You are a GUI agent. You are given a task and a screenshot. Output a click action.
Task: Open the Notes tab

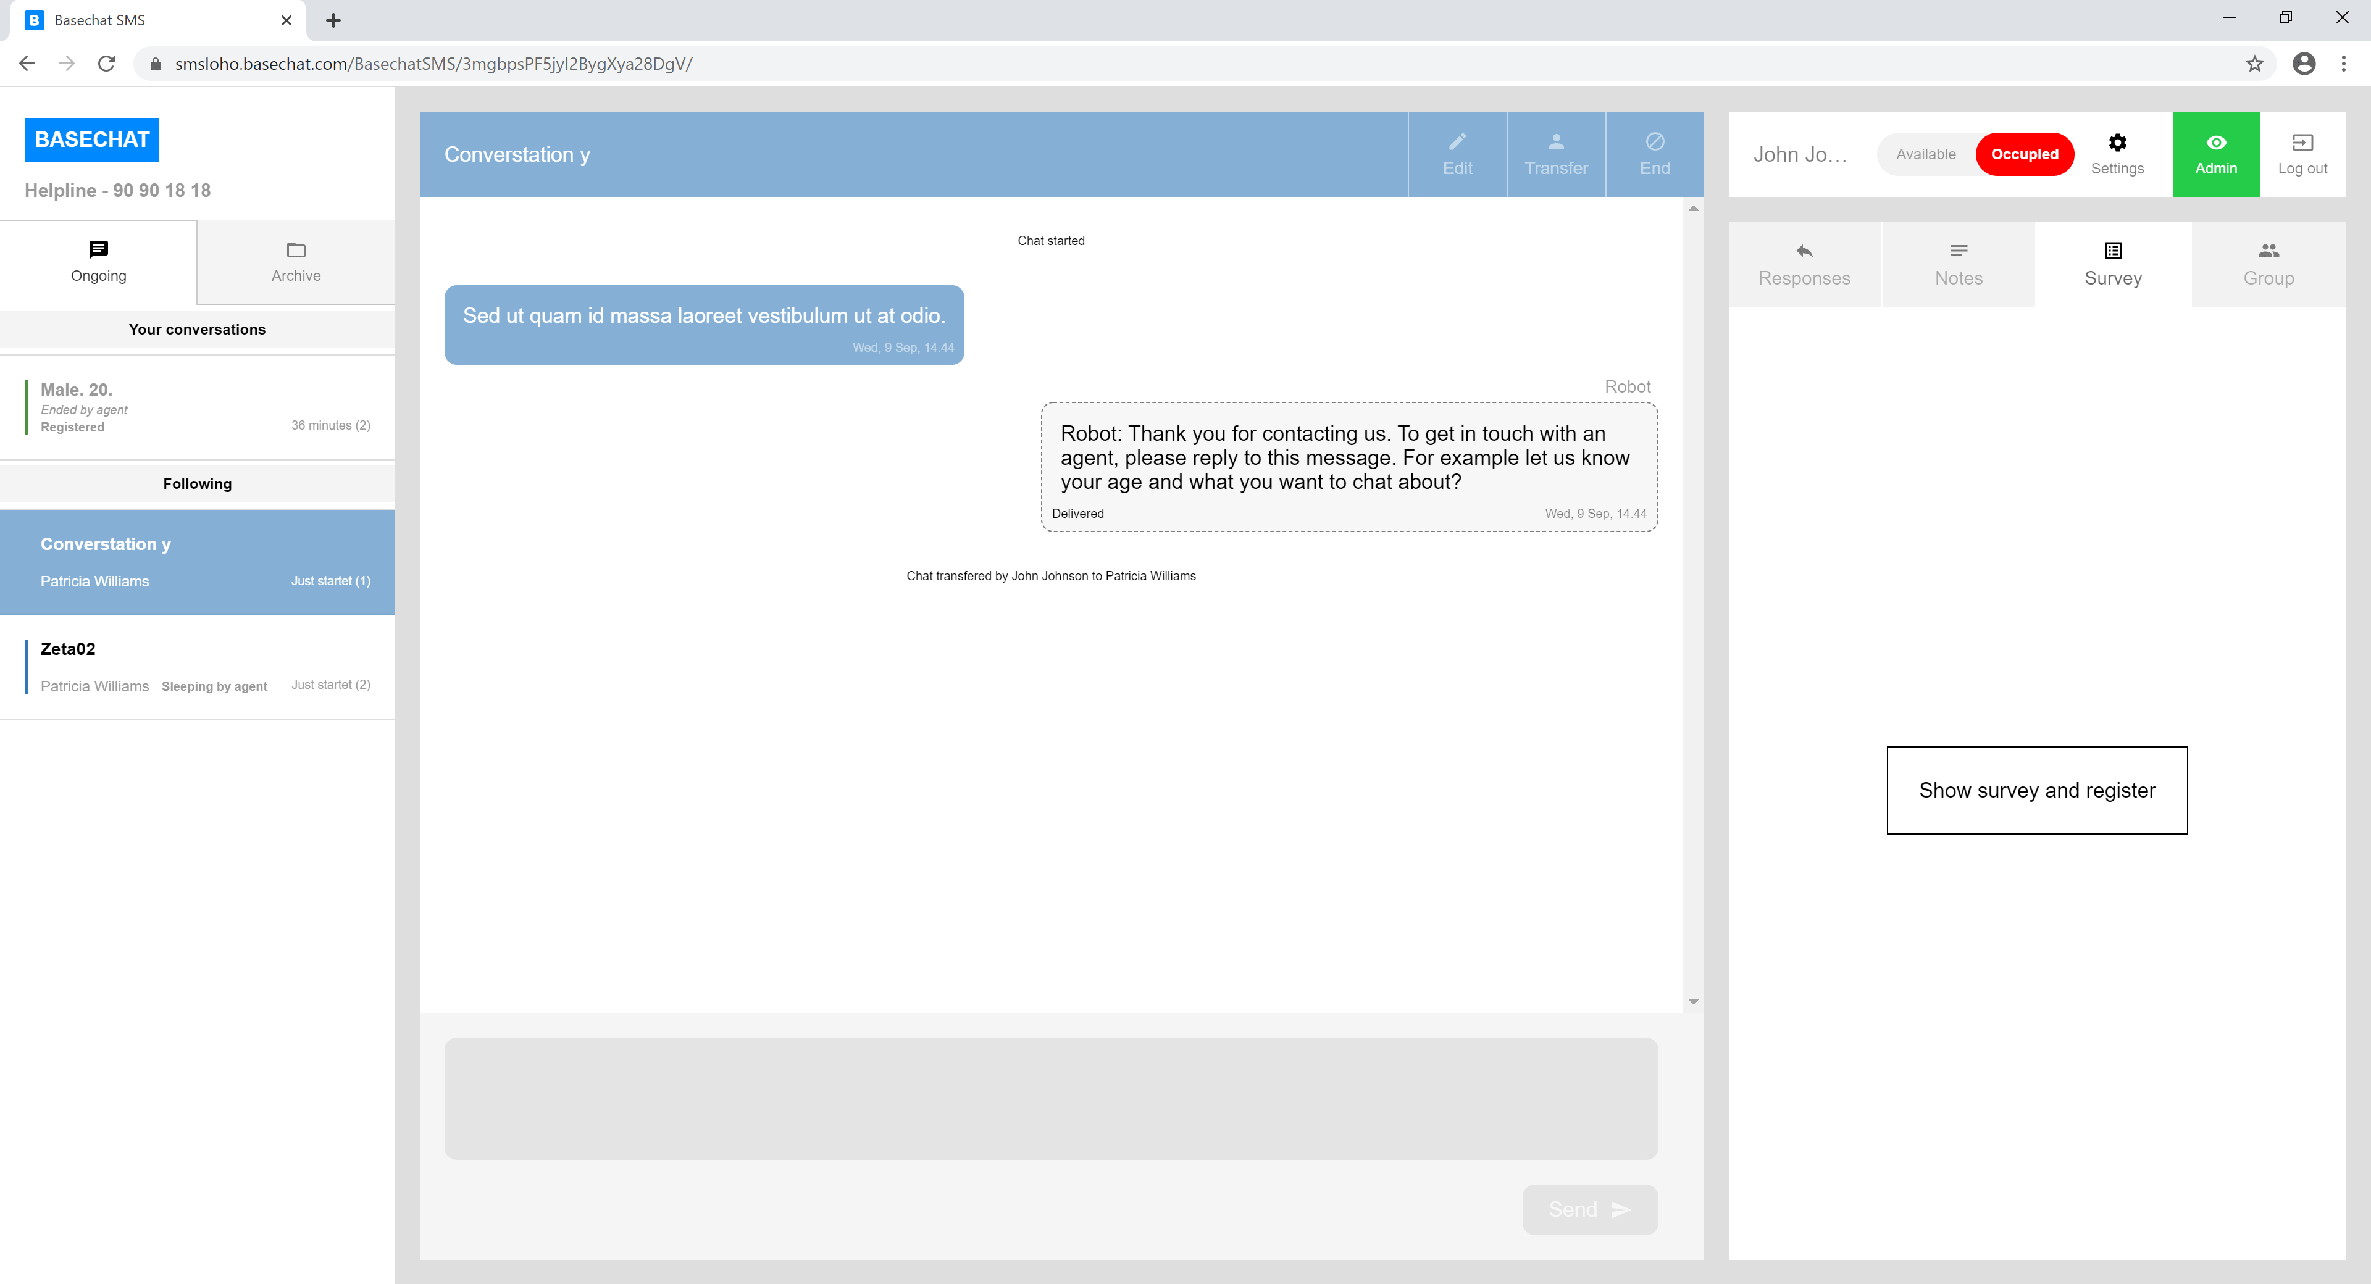click(1959, 264)
